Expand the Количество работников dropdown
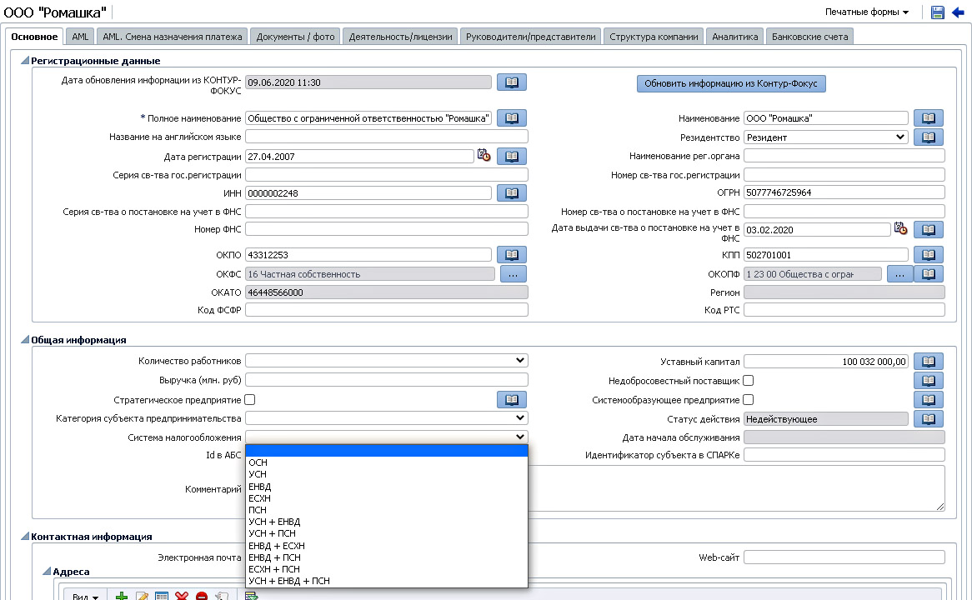Viewport: 972px width, 600px height. pyautogui.click(x=387, y=361)
